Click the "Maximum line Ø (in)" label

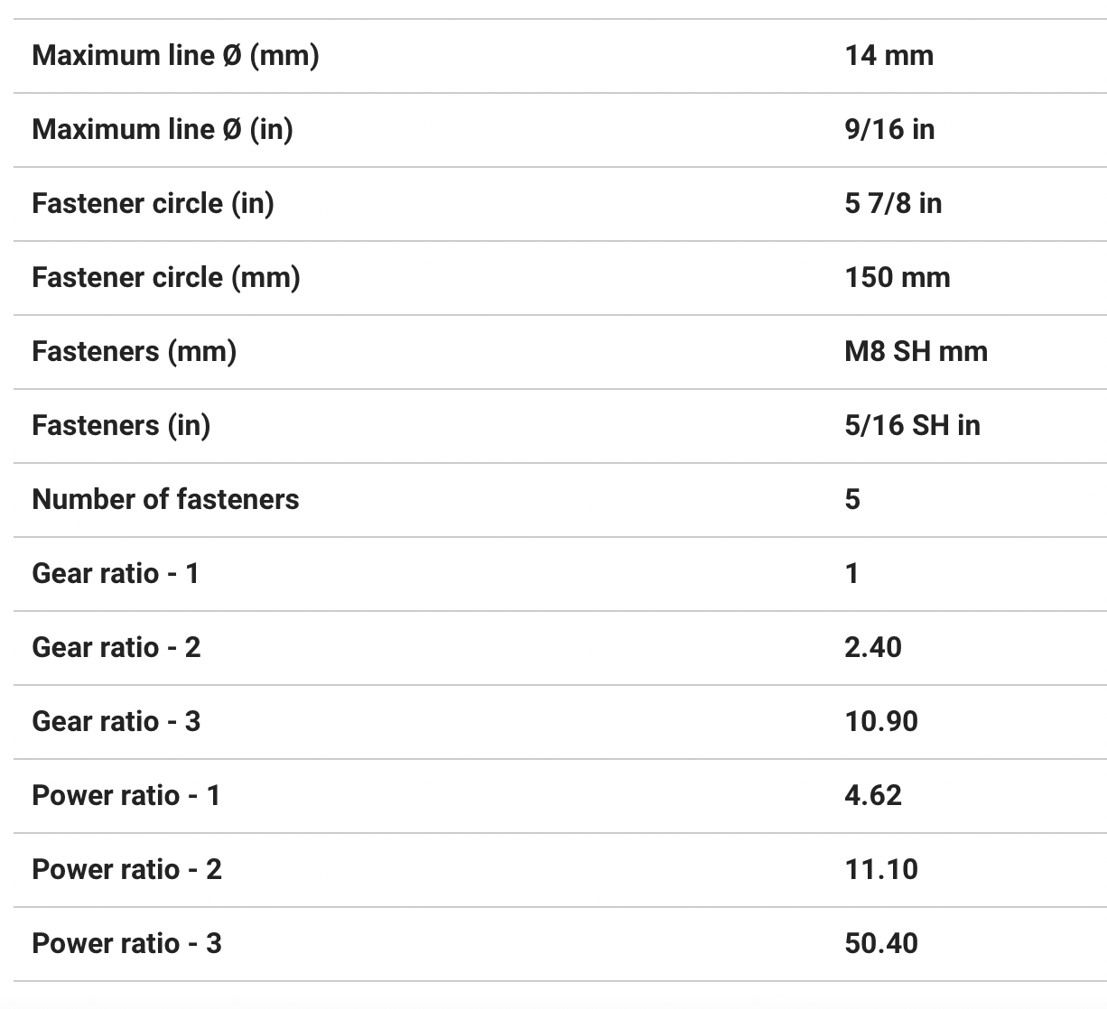tap(163, 130)
